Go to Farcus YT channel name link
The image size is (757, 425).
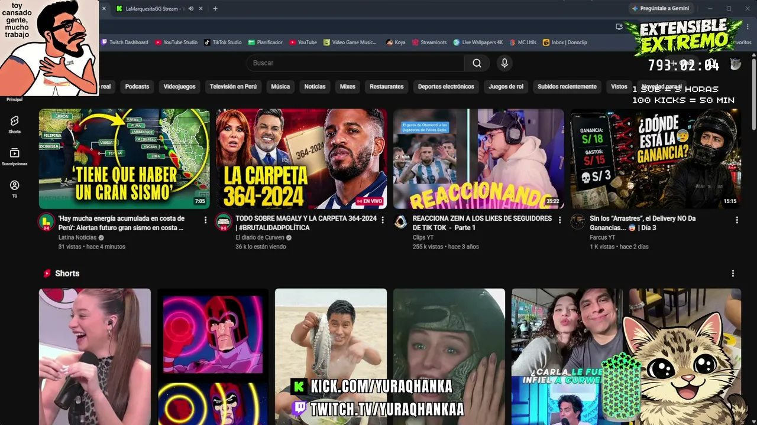(x=602, y=237)
